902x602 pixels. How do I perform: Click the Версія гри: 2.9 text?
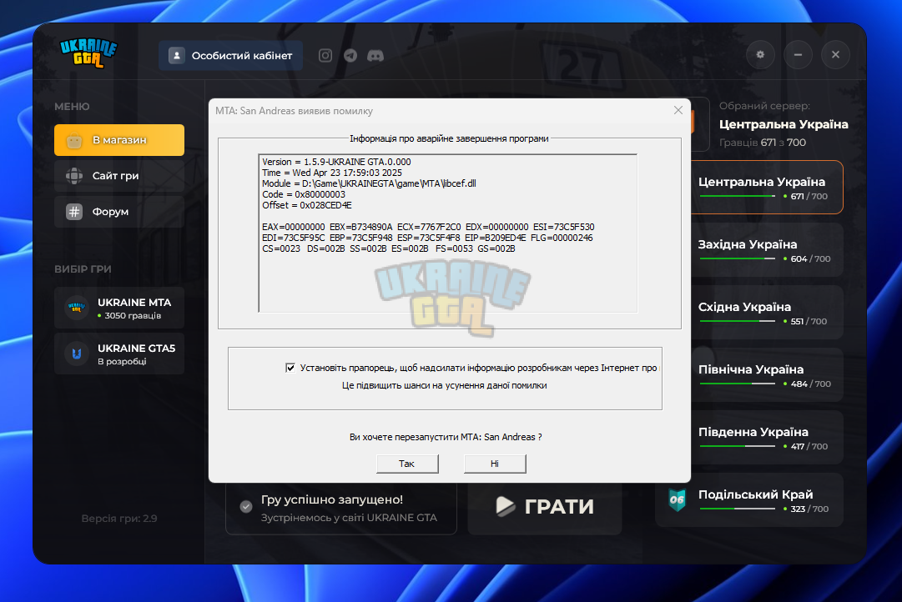pyautogui.click(x=119, y=519)
